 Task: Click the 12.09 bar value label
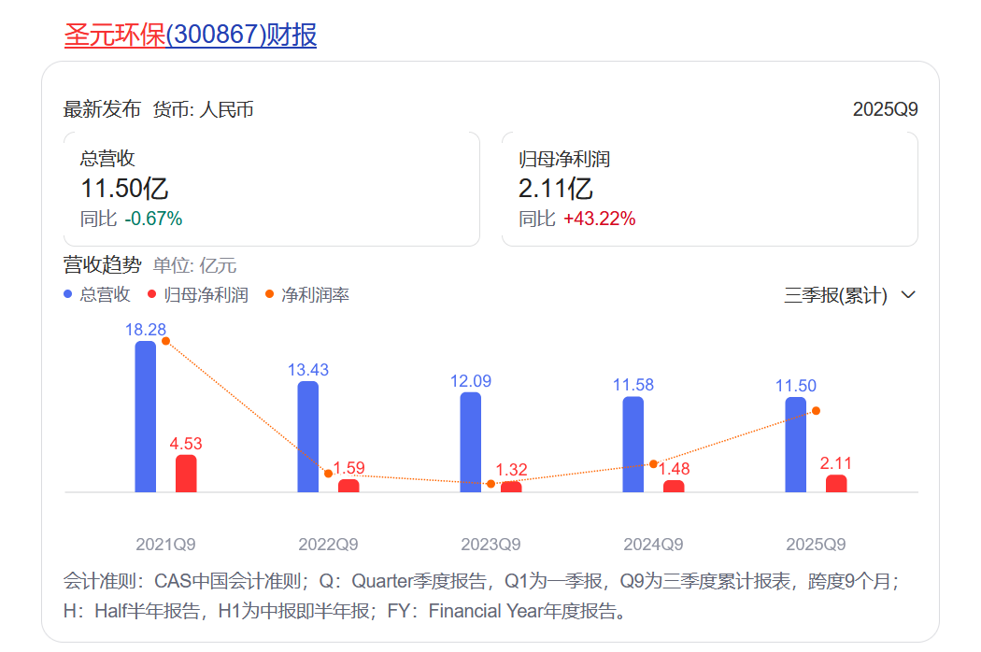click(471, 381)
